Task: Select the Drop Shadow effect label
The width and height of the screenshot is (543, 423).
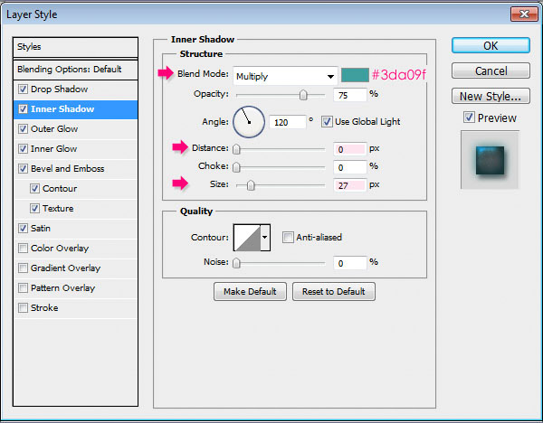Action: point(59,89)
